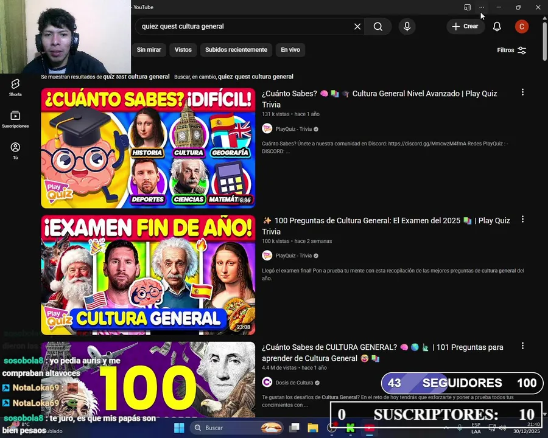The image size is (548, 438).
Task: Start voice search with the microphone
Action: (x=407, y=27)
